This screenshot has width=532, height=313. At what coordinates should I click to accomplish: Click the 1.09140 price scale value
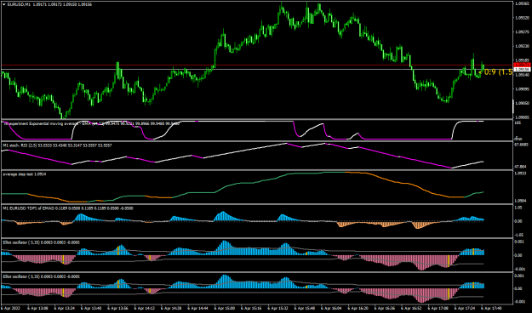click(x=522, y=75)
